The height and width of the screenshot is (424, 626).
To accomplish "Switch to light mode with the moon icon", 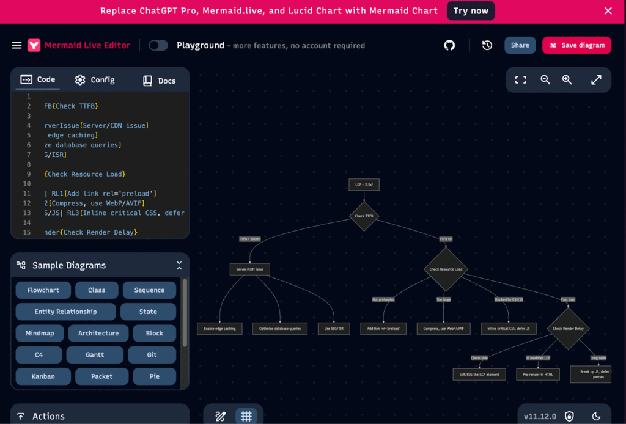I will click(597, 416).
